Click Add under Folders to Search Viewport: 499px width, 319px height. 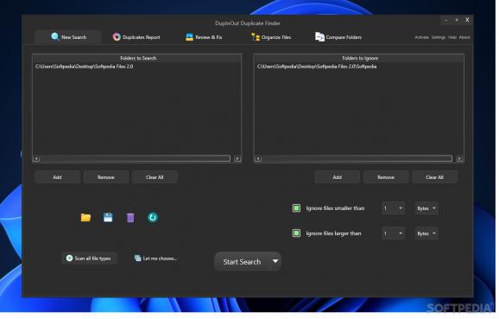point(57,177)
